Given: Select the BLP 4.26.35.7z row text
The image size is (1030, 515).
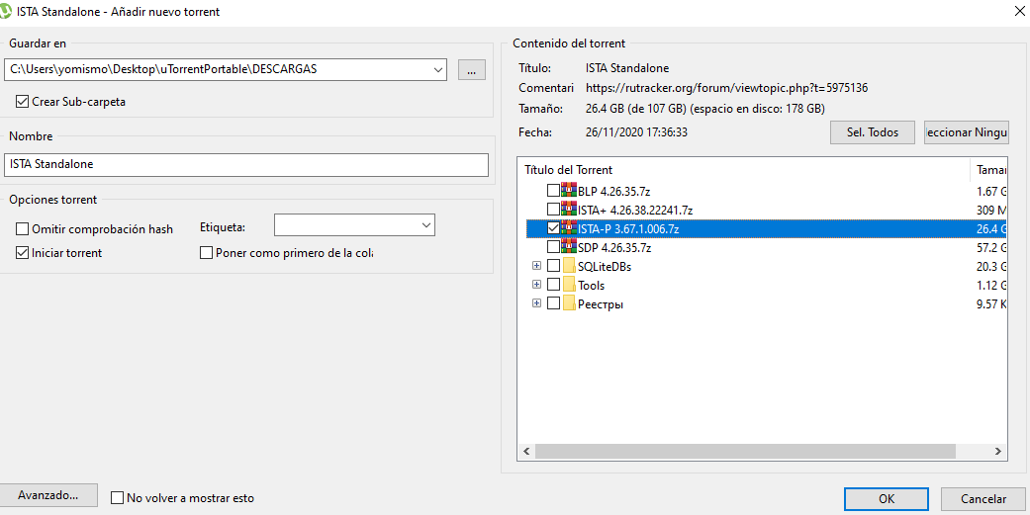Looking at the screenshot, I should click(614, 192).
